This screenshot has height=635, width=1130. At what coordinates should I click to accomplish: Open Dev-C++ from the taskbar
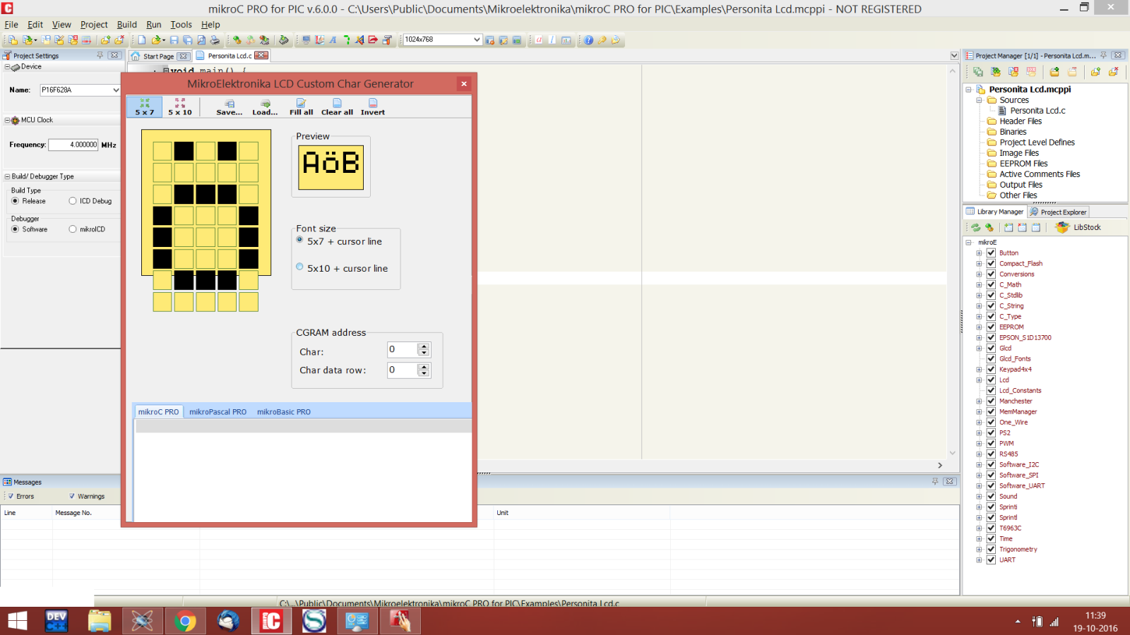click(56, 621)
